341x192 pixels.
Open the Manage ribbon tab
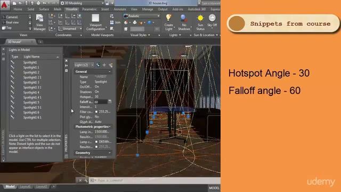pyautogui.click(x=148, y=10)
